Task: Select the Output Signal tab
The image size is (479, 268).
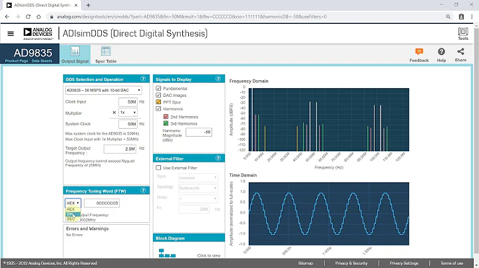Action: (x=75, y=54)
